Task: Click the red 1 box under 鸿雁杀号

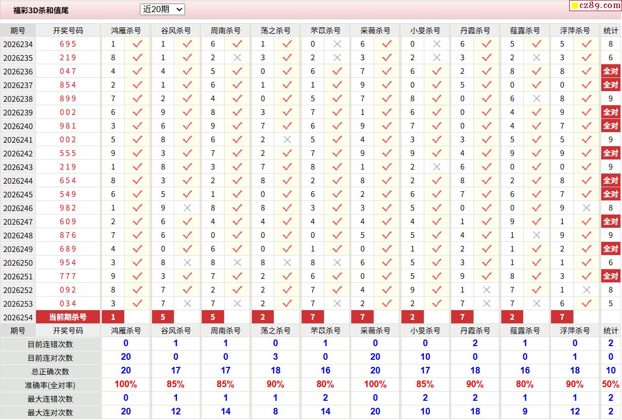Action: click(x=113, y=317)
